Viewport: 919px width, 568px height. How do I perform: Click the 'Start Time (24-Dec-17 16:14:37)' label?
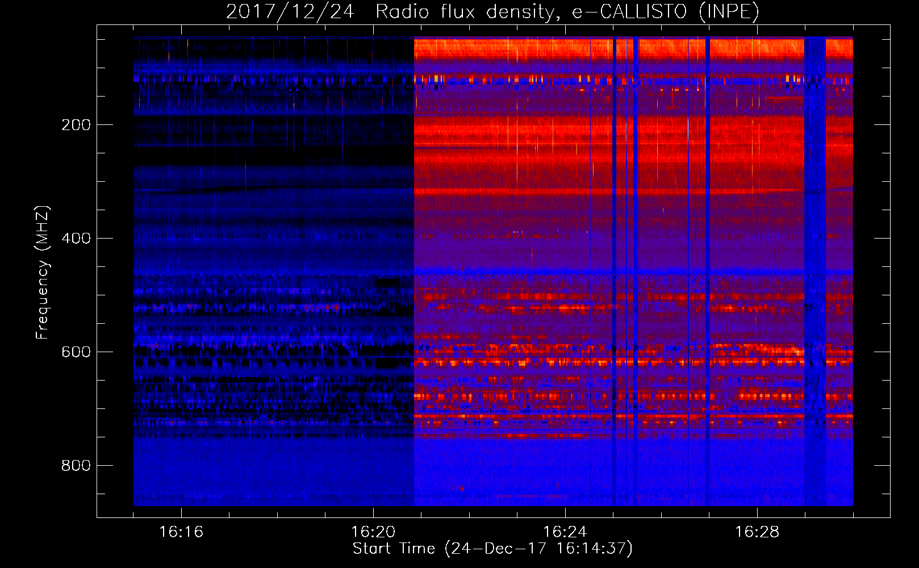(492, 549)
